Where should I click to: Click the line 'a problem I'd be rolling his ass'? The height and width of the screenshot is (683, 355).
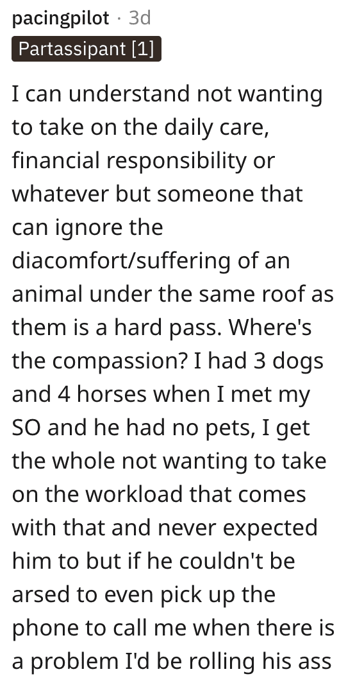coord(172,662)
